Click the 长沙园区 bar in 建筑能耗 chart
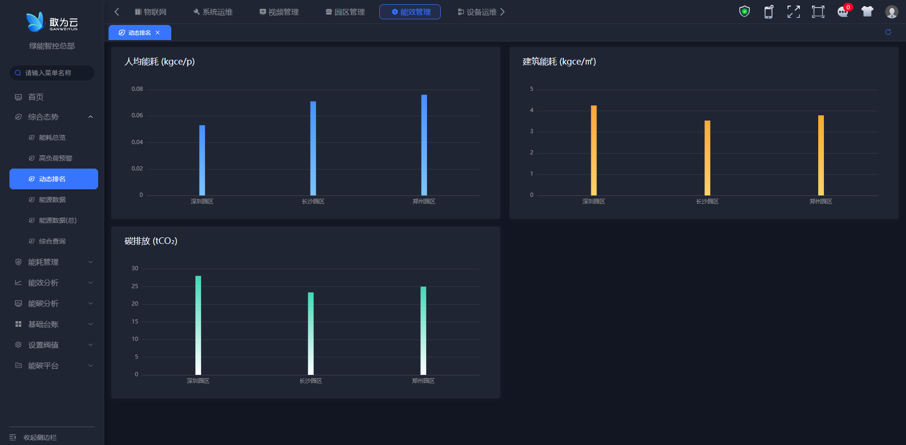Screen dimensions: 906x445 pos(707,158)
